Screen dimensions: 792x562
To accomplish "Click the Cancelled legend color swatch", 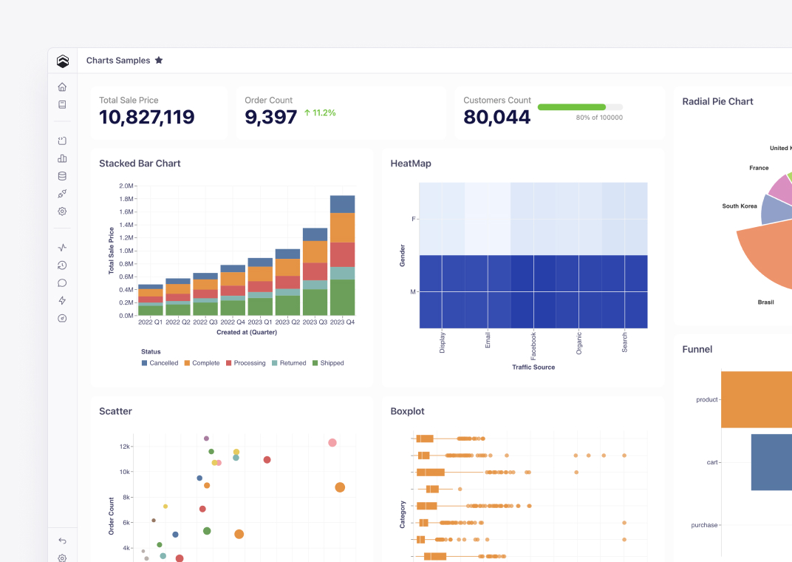I will coord(145,363).
